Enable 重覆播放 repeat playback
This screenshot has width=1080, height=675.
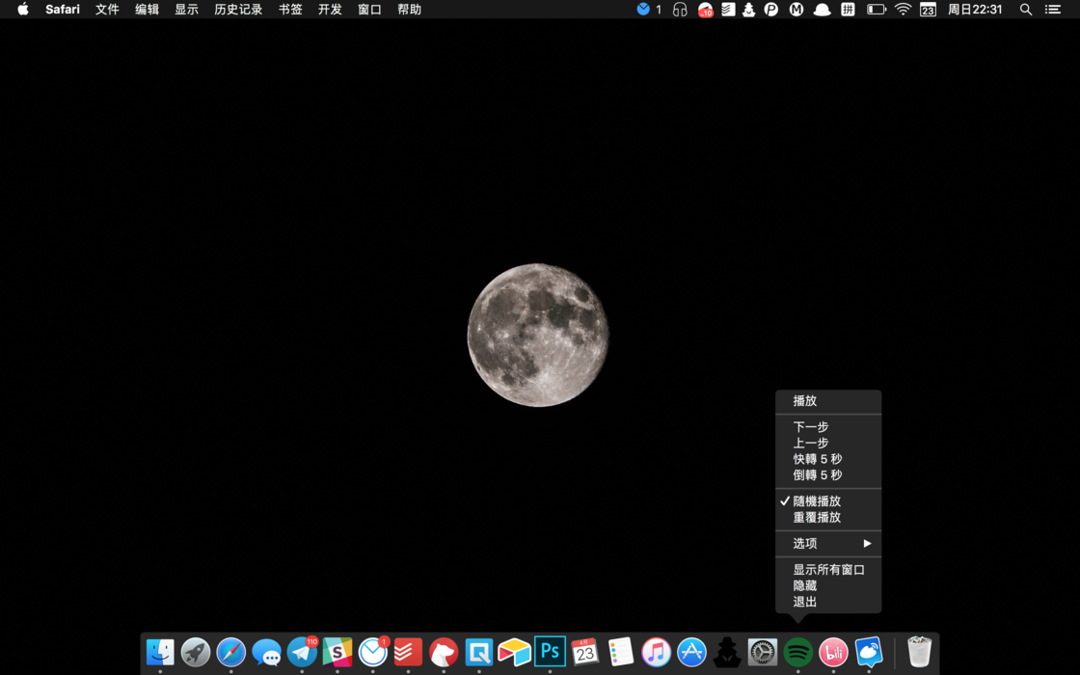[x=816, y=517]
